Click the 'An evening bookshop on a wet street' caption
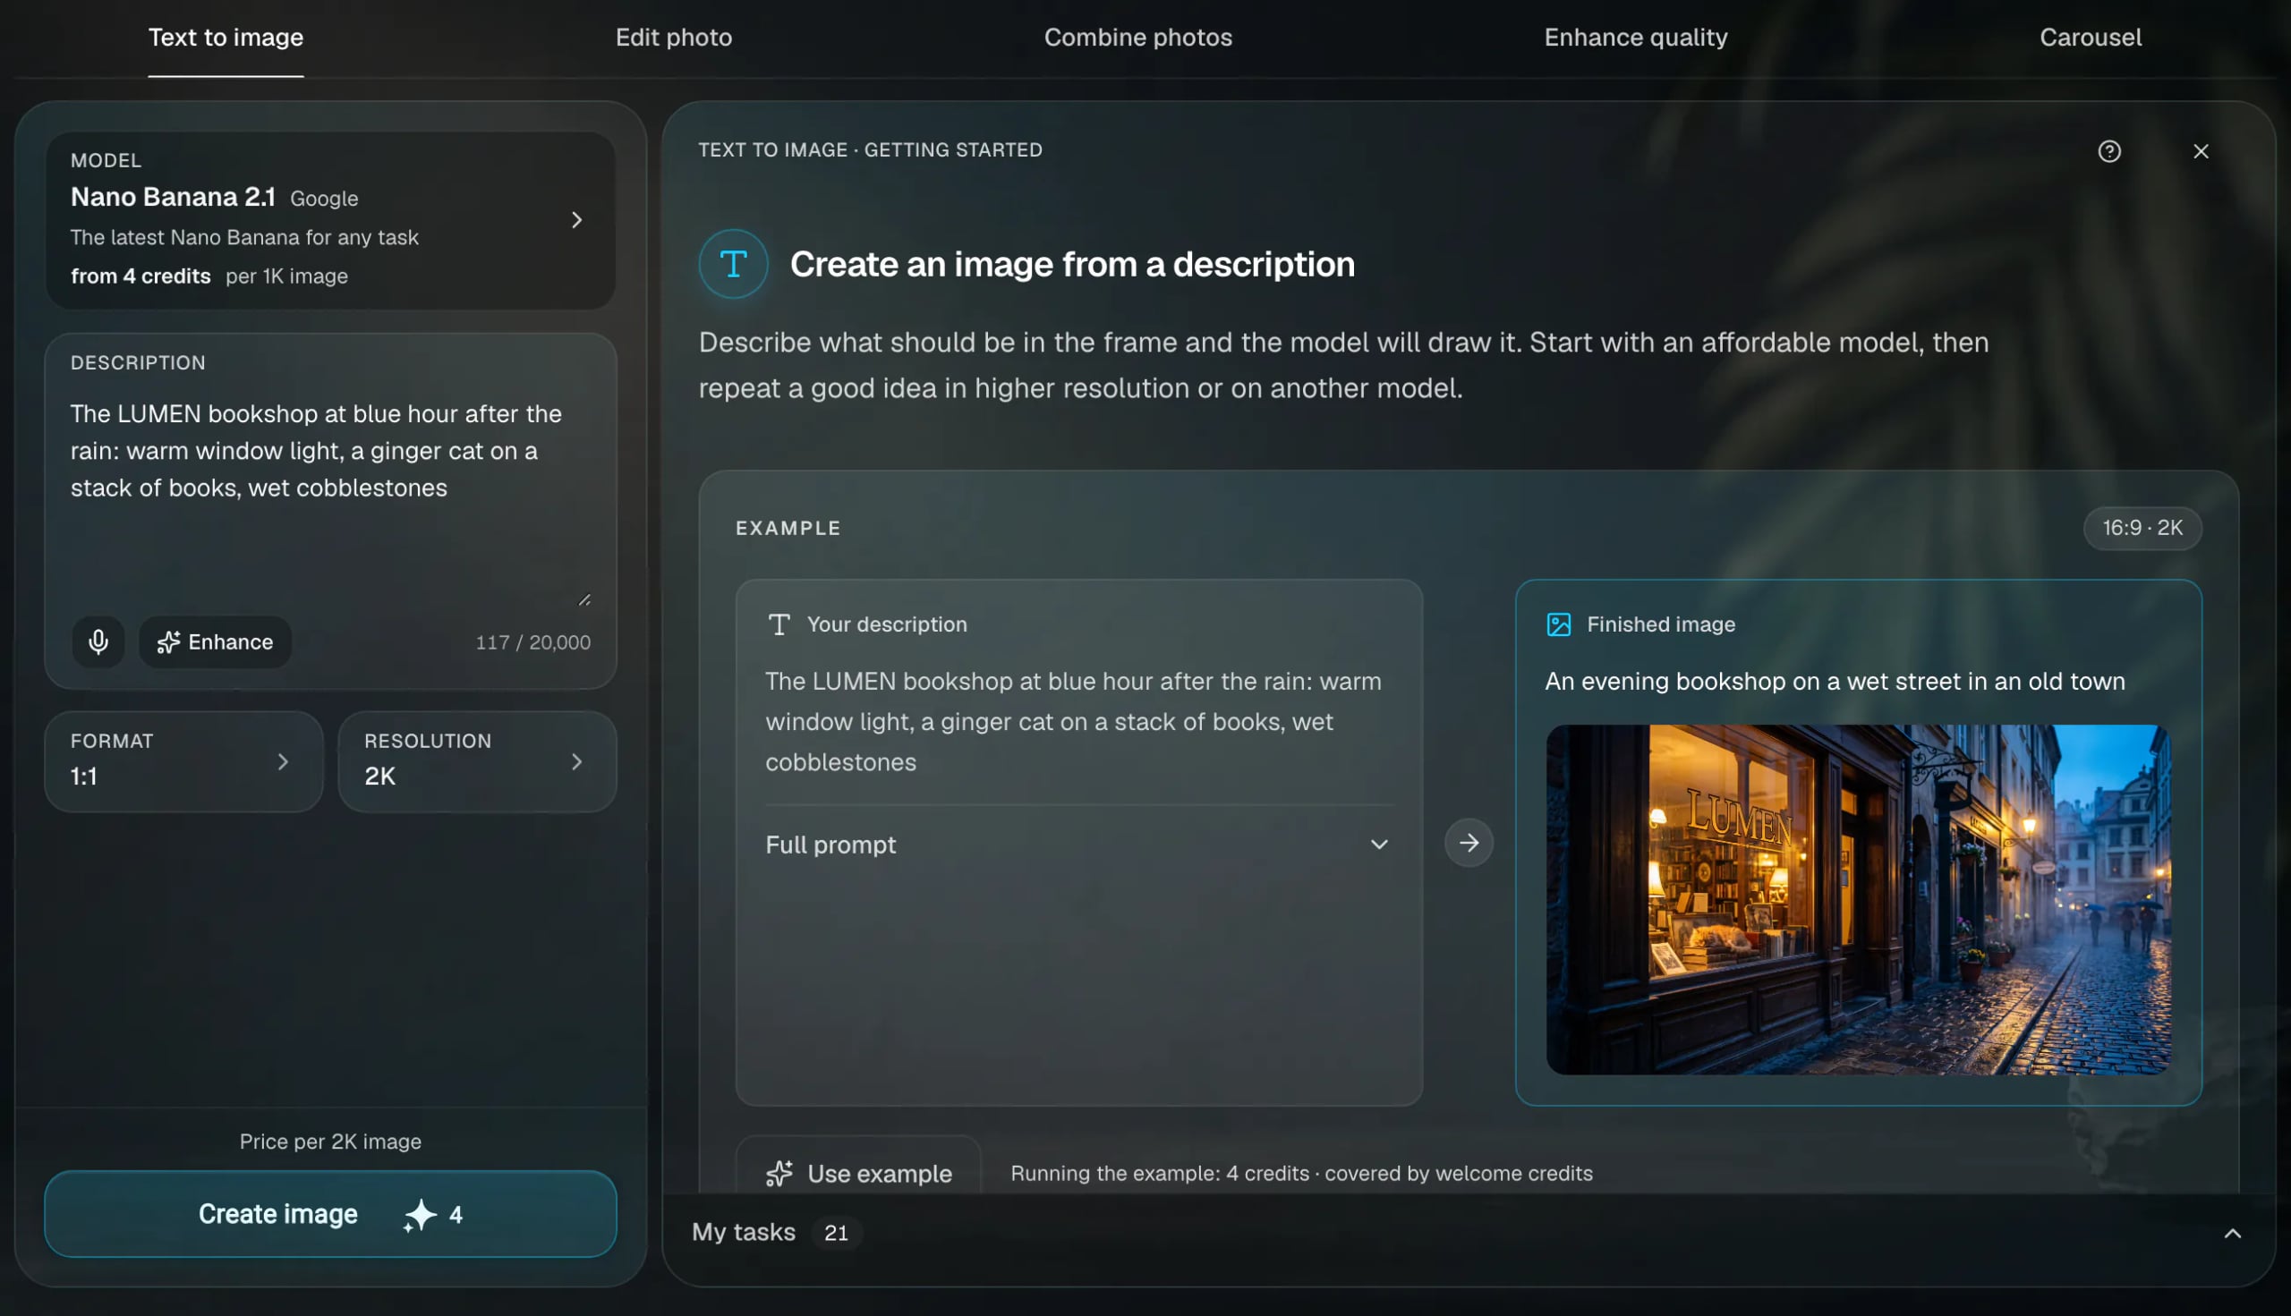The width and height of the screenshot is (2291, 1316). coord(1835,682)
